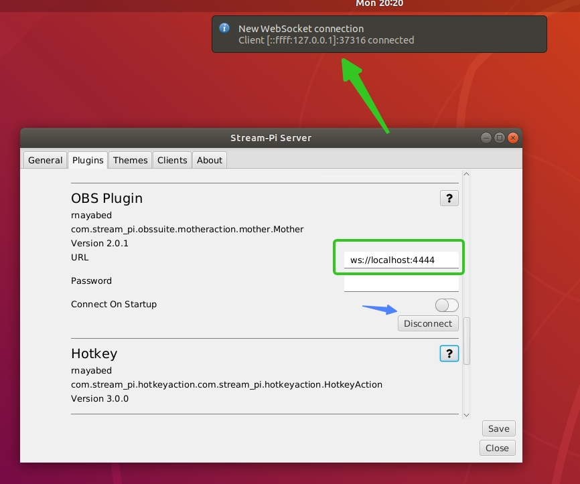The width and height of the screenshot is (580, 484).
Task: Click author 'rnayabed' under Hotkey
Action: (91, 370)
